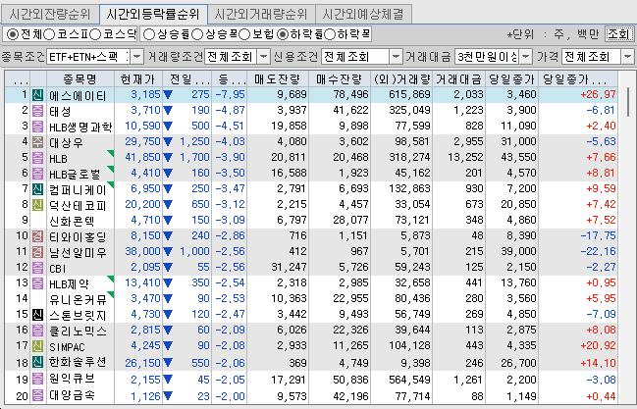637x409 pixels.
Task: Click the 증 badge beside CBI
Action: pyautogui.click(x=37, y=268)
